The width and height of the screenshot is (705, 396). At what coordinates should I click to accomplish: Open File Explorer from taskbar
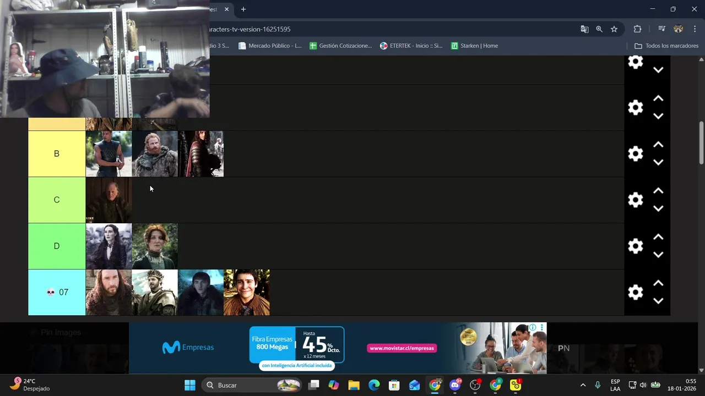354,385
